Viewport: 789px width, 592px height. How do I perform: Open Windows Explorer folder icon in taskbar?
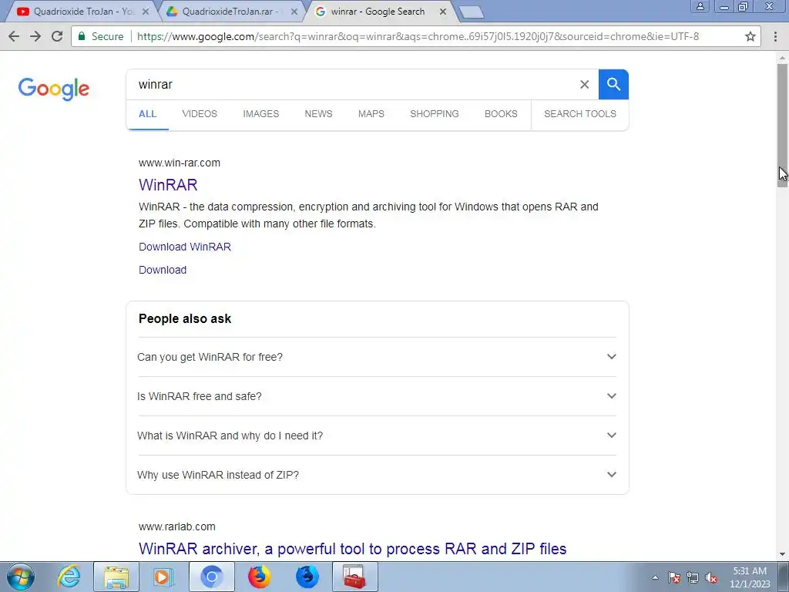tap(116, 577)
